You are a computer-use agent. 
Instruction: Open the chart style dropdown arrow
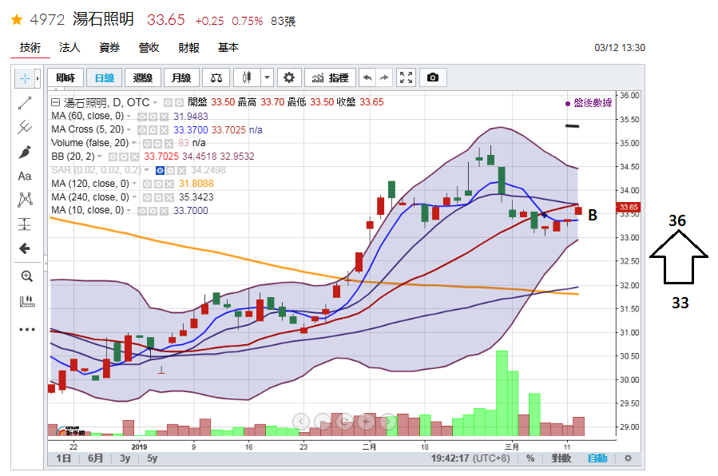pyautogui.click(x=267, y=77)
